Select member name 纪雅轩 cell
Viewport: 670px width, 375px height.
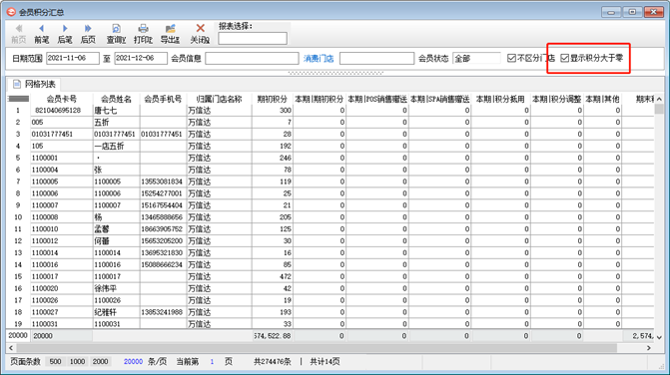click(116, 312)
